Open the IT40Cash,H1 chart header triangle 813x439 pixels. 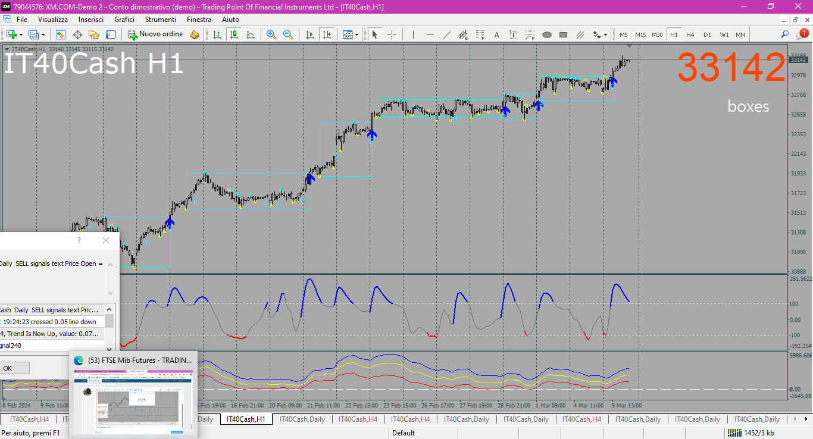point(7,49)
